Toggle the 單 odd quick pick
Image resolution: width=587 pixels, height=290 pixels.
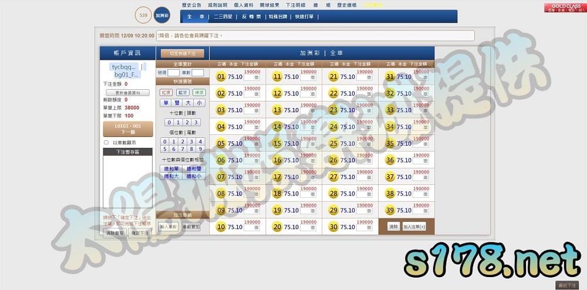tap(165, 103)
